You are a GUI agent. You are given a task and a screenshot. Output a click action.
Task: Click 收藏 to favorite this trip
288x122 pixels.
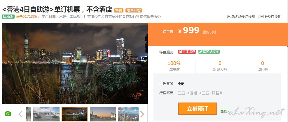(224, 111)
